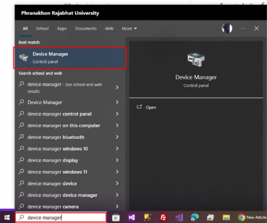Click the Chrome icon in taskbar

click(241, 218)
